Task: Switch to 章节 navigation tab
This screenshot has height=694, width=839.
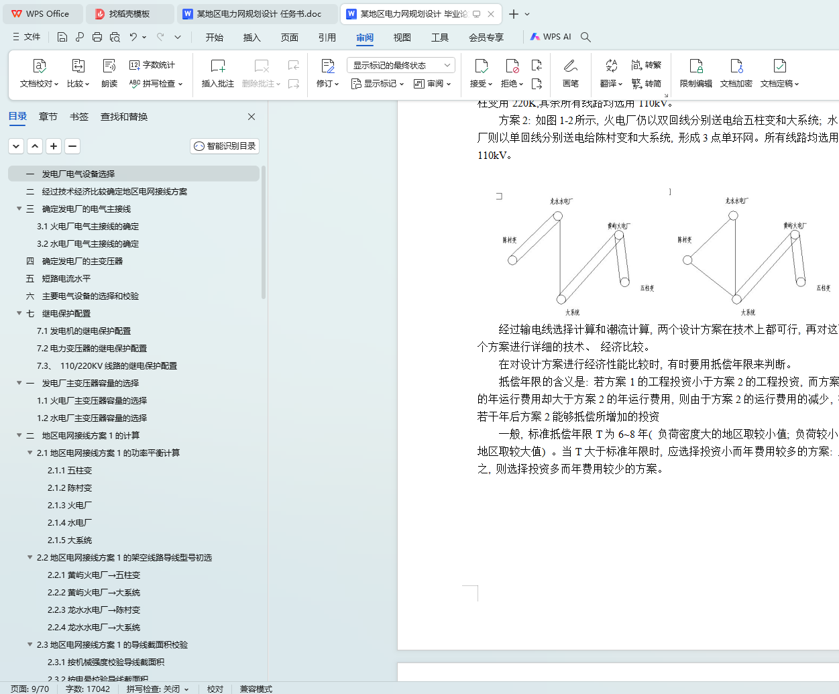Action: (48, 117)
